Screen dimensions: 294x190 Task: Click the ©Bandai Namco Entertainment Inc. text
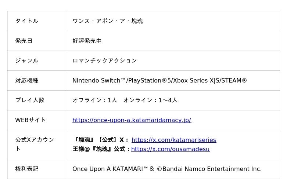click(209, 169)
